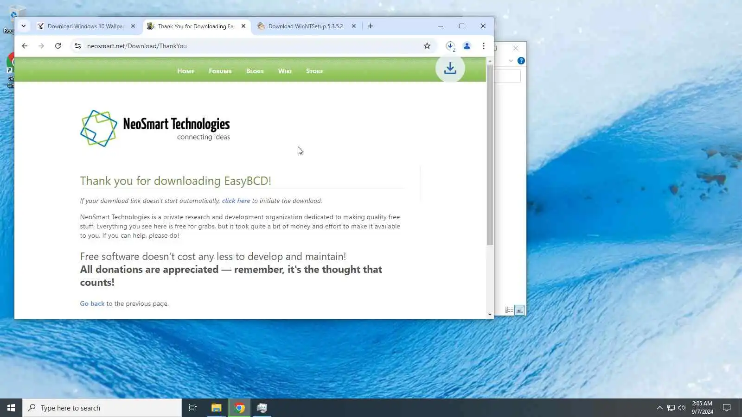Viewport: 742px width, 417px height.
Task: Close the Thank You for Downloading tab
Action: [243, 26]
